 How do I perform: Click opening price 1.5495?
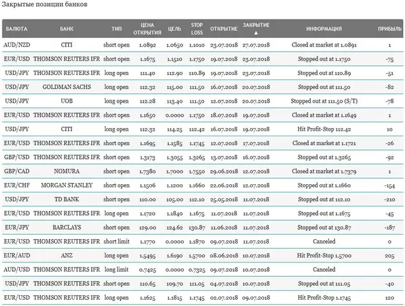pyautogui.click(x=147, y=256)
